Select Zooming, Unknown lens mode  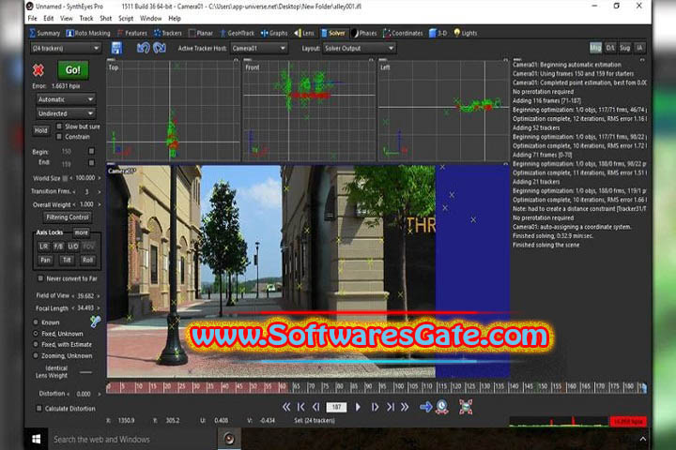point(36,355)
